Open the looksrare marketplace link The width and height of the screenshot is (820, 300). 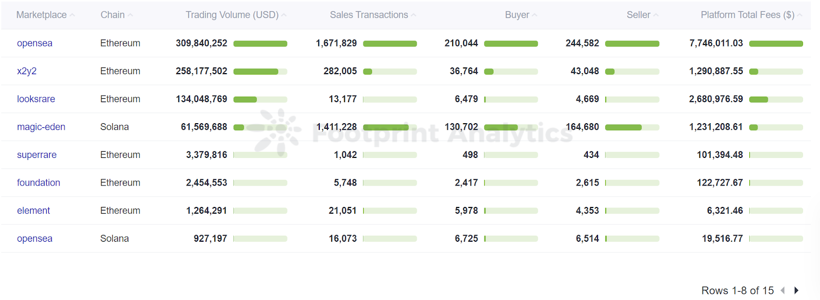click(36, 99)
